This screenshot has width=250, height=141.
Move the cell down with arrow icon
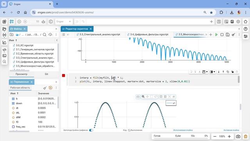point(219,72)
